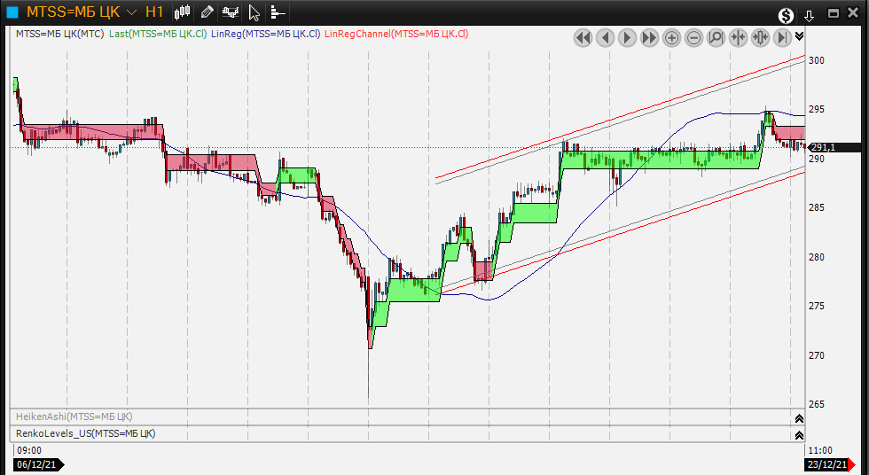
Task: Collapse the chart navigation toolbar chevron
Action: click(800, 36)
